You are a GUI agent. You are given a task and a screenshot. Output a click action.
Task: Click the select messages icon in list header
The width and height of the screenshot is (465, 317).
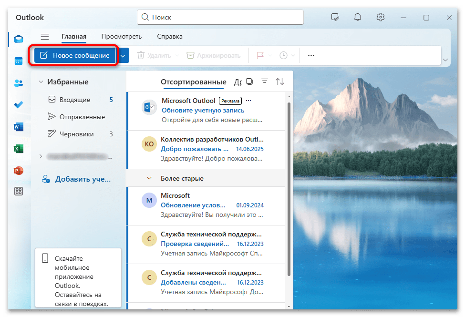(x=250, y=82)
